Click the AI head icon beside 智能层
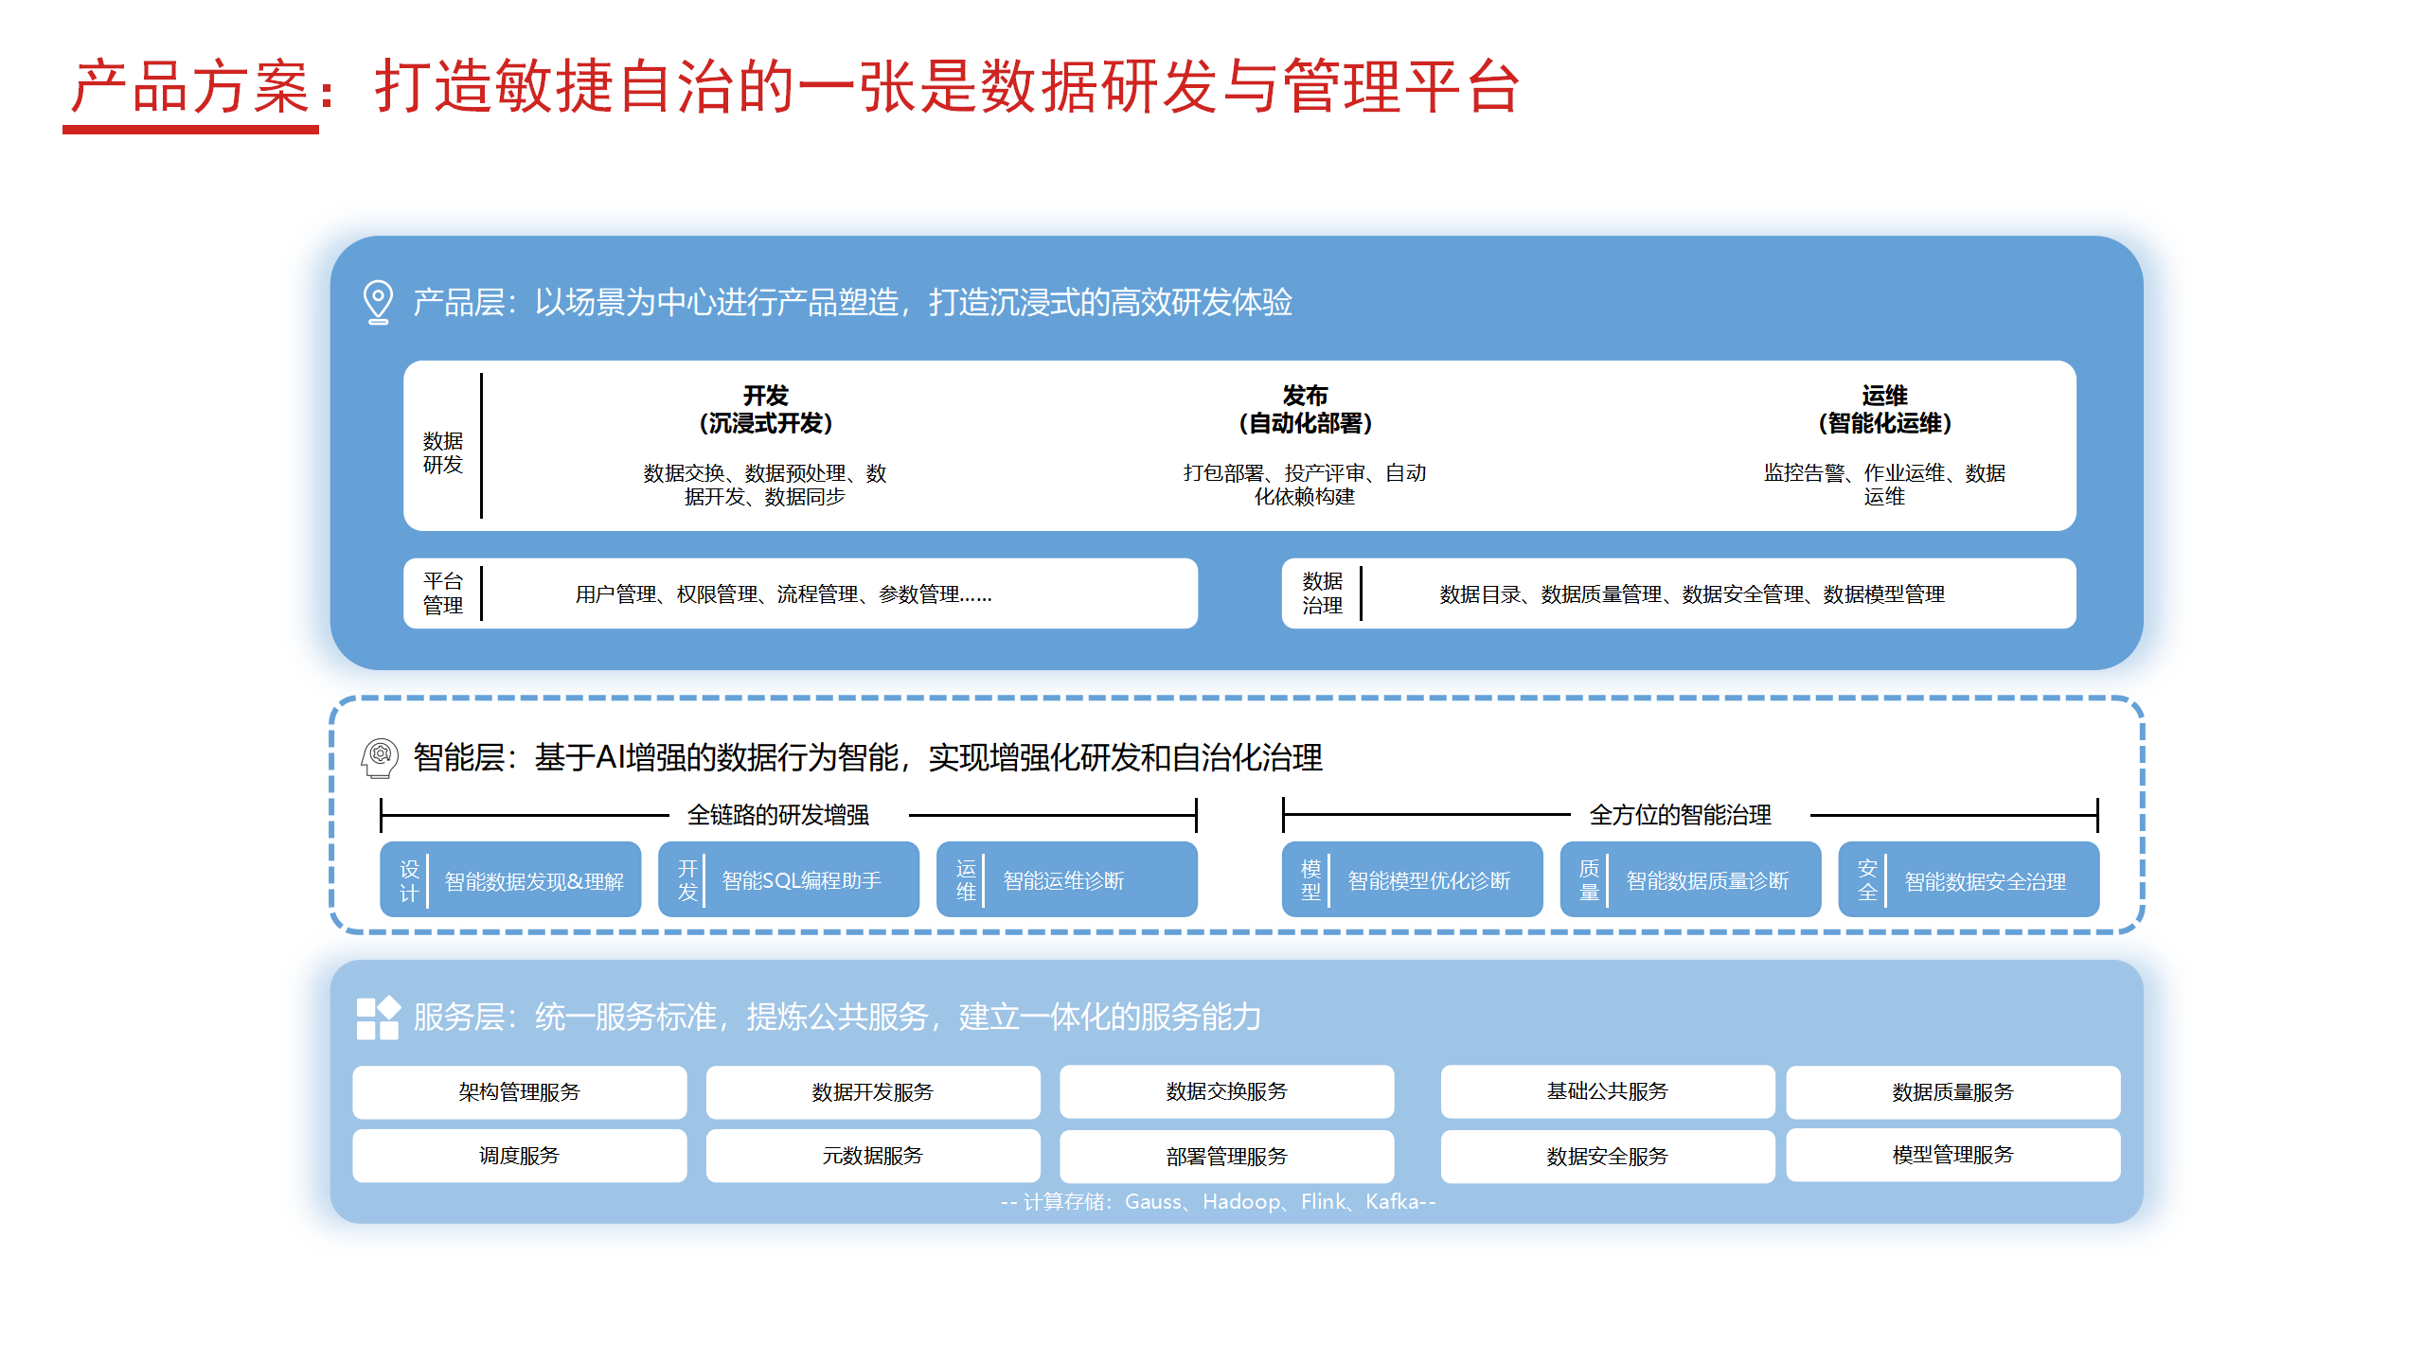 coord(380,758)
